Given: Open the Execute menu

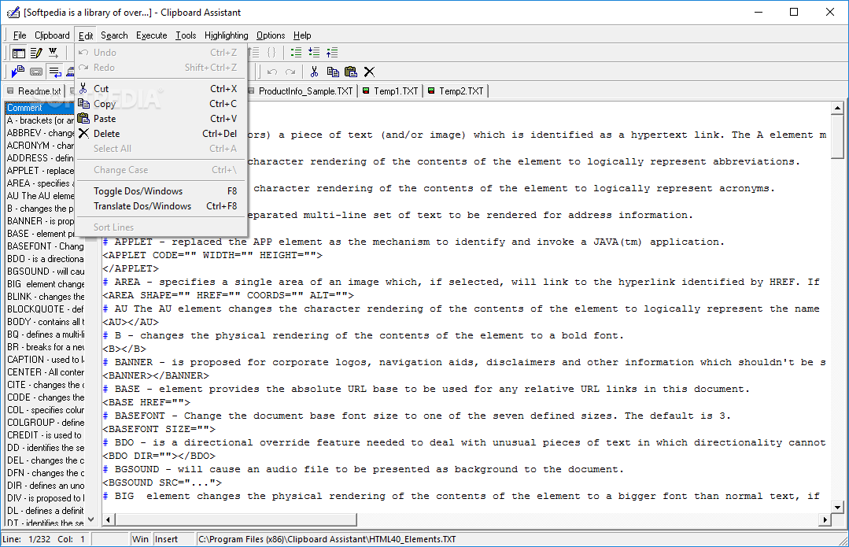Looking at the screenshot, I should click(152, 35).
